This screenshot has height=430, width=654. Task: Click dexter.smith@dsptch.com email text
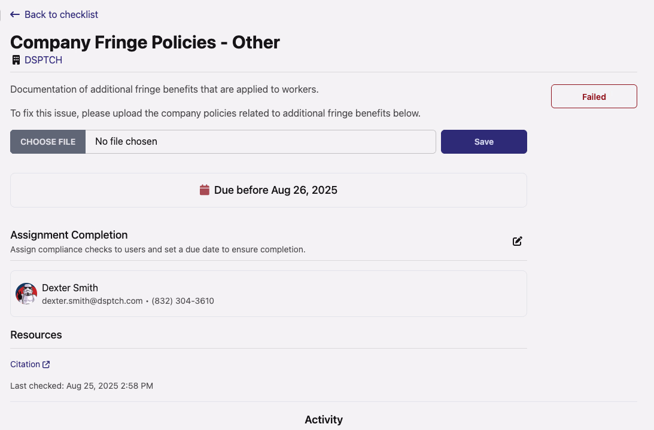click(92, 301)
